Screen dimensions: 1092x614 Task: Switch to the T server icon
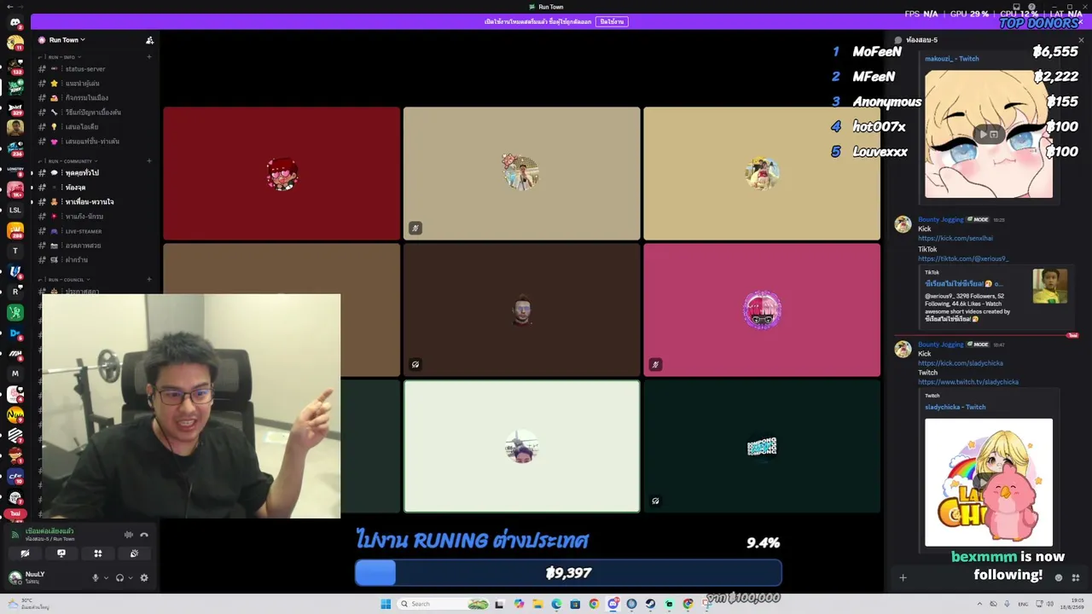click(15, 251)
